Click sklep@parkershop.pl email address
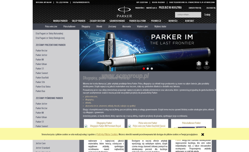 tap(81, 2)
